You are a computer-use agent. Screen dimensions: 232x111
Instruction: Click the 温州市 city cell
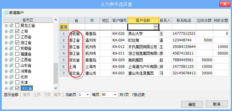click(92, 40)
